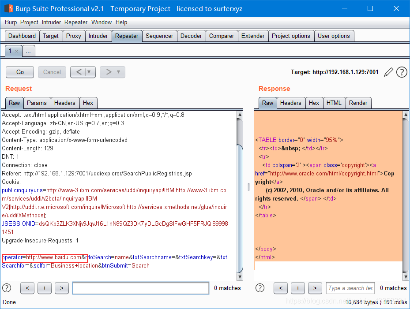Screen dimensions: 410x309
Task: Click the edit target pencil icon
Action: pos(388,72)
